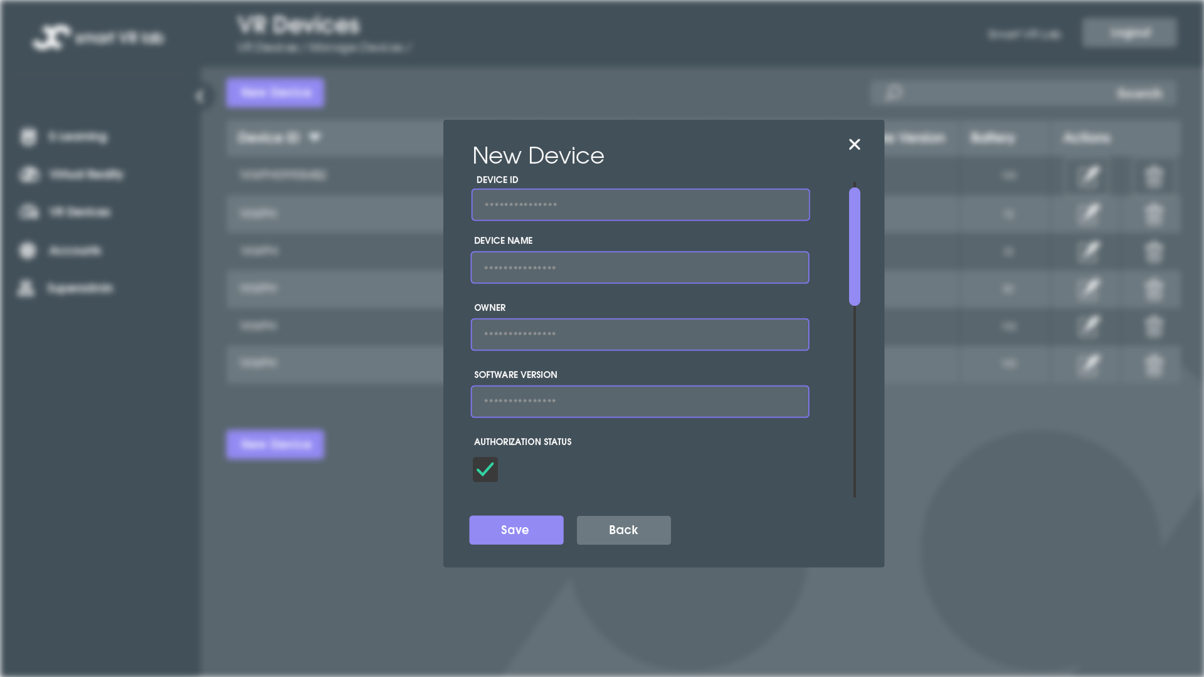Delete the last device using trash icon
This screenshot has width=1204, height=677.
click(1153, 364)
